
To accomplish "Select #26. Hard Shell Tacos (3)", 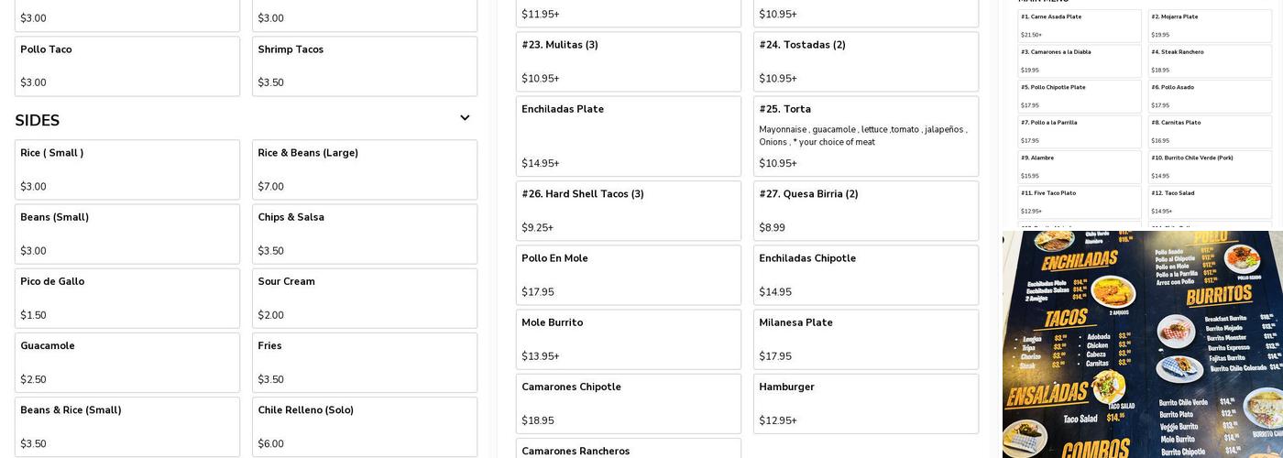I will (628, 211).
